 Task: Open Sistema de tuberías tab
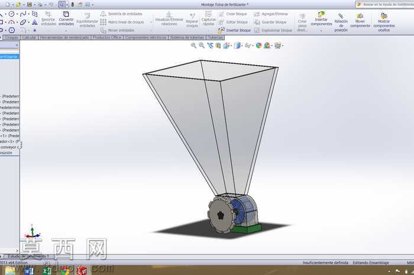(x=187, y=37)
